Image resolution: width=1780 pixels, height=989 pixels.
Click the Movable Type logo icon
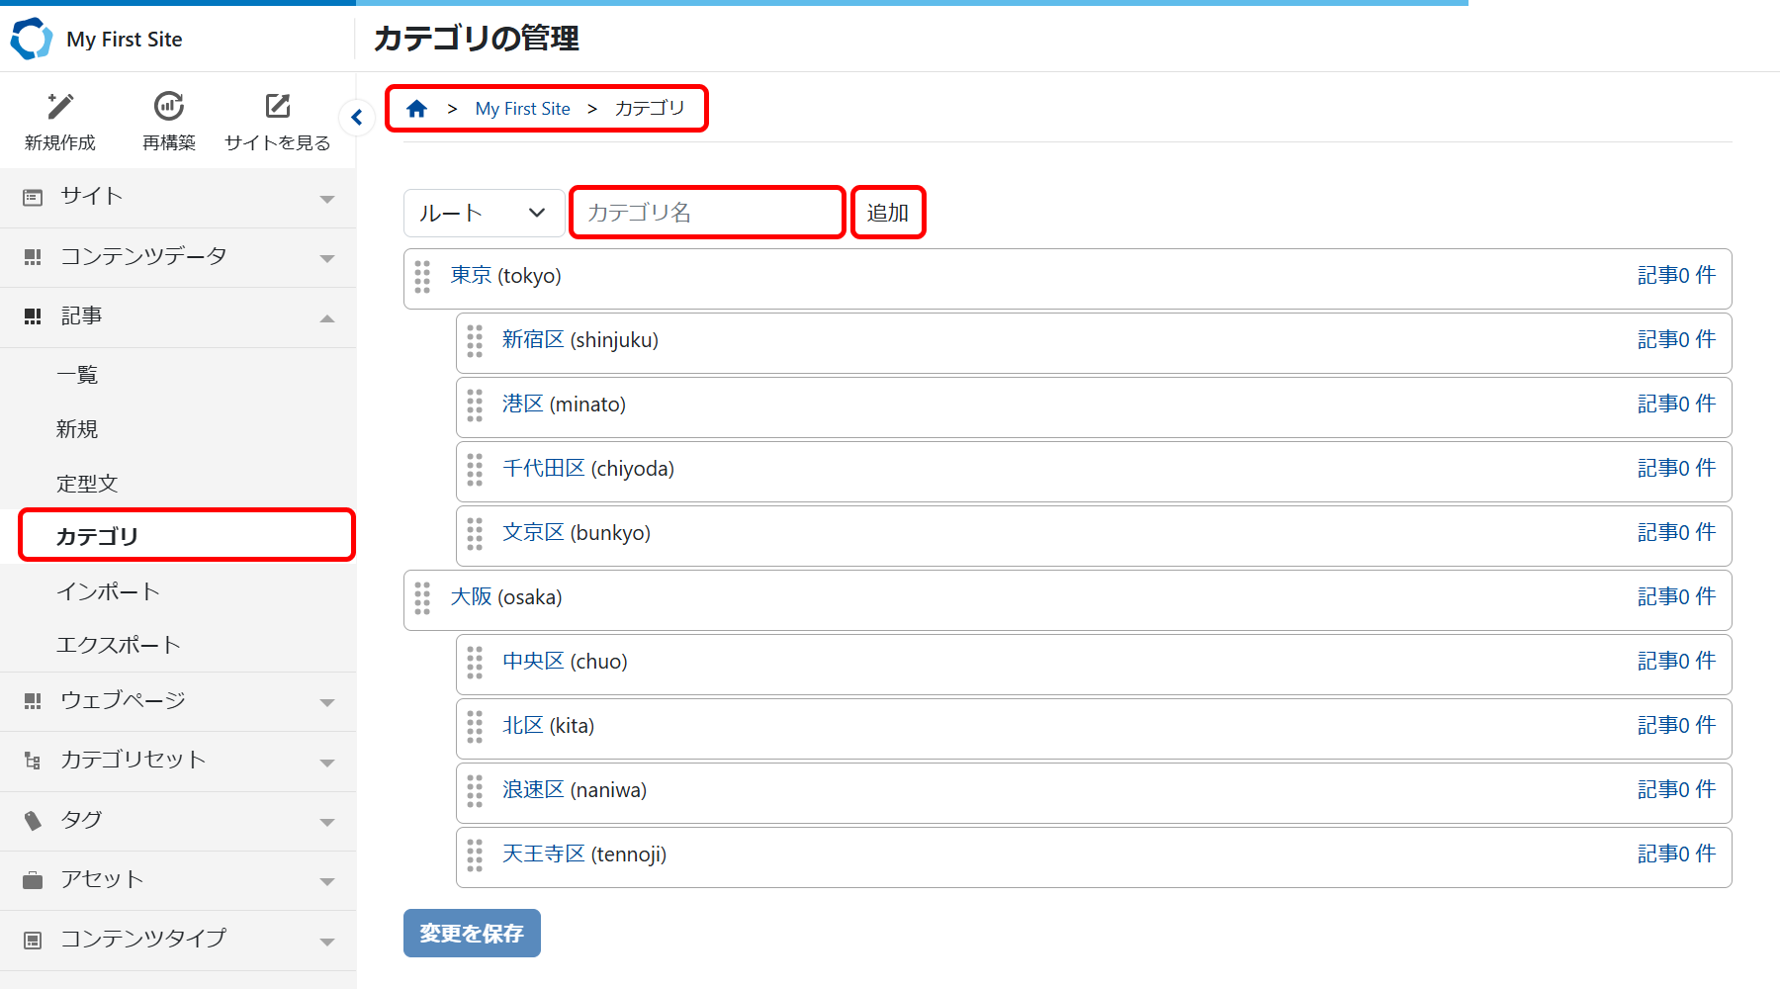pos(31,39)
